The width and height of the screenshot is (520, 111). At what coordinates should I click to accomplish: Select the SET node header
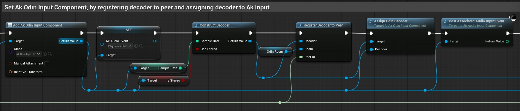point(129,30)
